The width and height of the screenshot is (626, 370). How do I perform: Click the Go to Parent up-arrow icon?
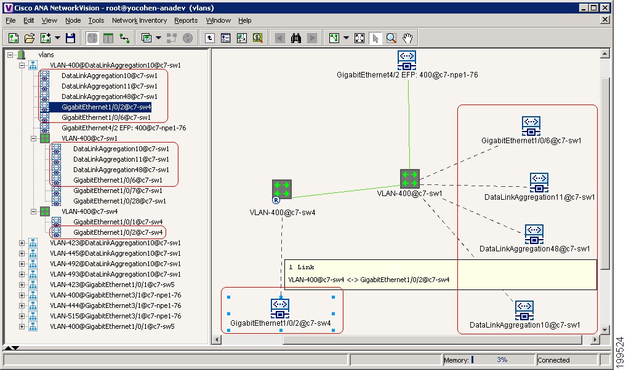pos(210,38)
